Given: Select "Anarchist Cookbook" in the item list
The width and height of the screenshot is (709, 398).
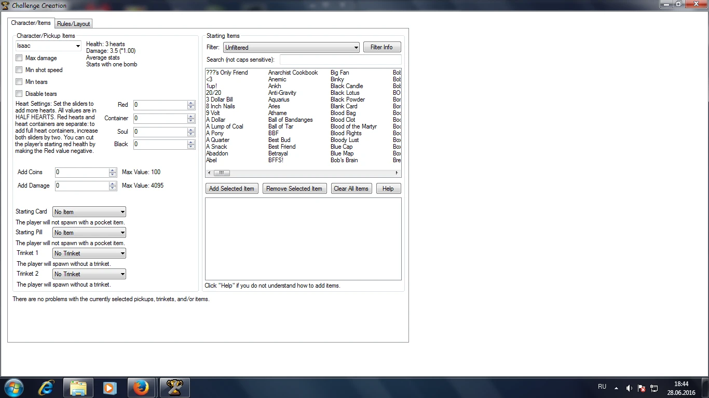Looking at the screenshot, I should [293, 73].
